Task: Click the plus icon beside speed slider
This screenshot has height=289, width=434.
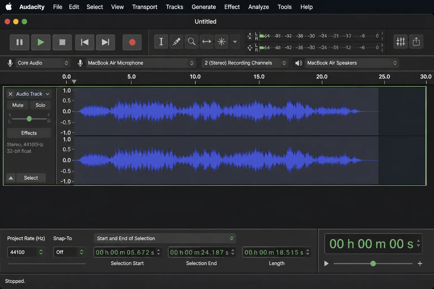Action: pos(420,264)
